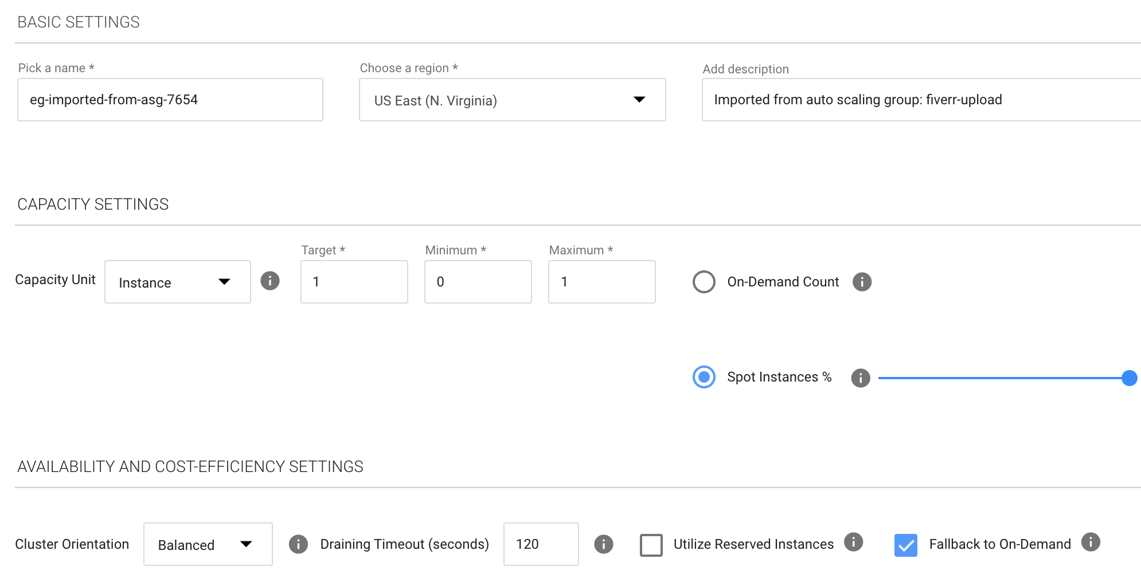Screen dimensions: 1141x582
Task: Click the Pick a name input field
Action: [170, 100]
